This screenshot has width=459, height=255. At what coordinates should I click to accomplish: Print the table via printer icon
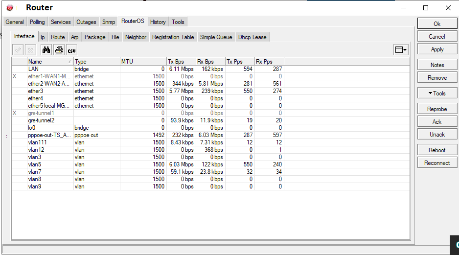59,50
